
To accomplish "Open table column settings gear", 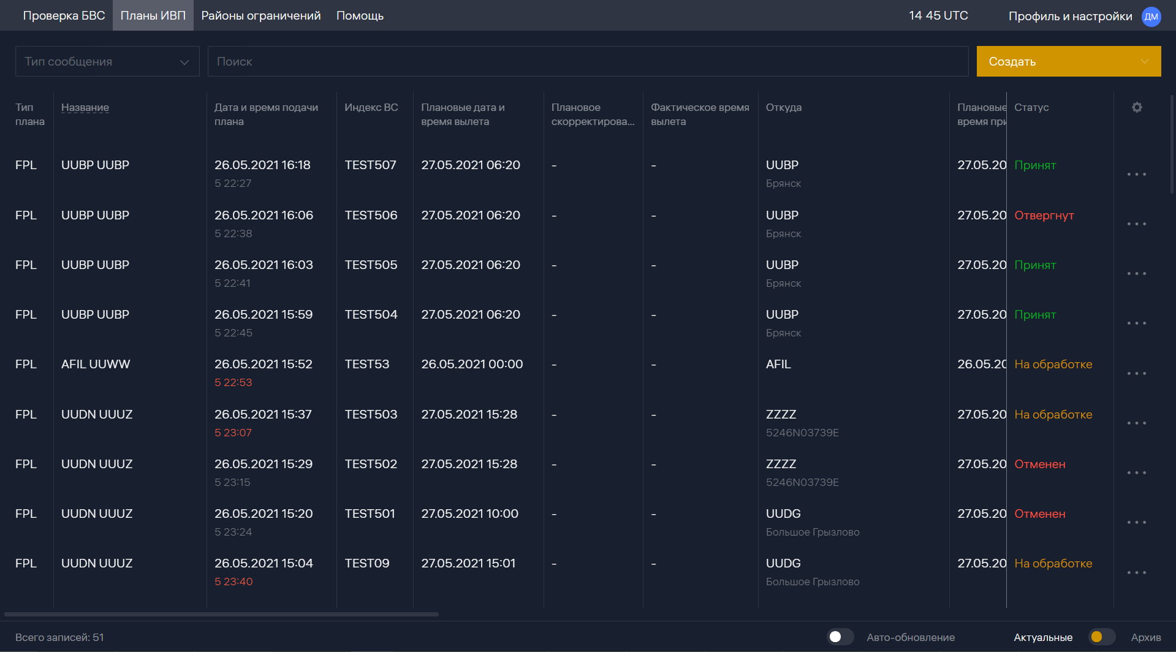I will click(x=1137, y=108).
